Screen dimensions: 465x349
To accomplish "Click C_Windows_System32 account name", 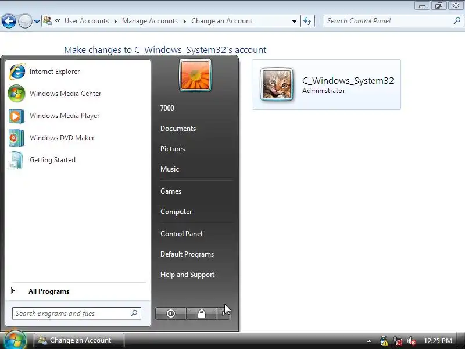I will point(348,81).
